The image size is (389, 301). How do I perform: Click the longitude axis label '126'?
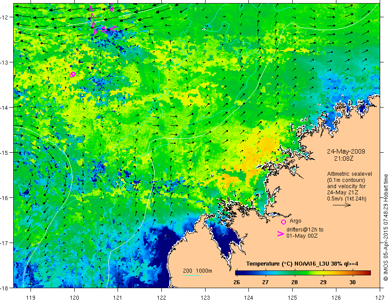pos(336,297)
